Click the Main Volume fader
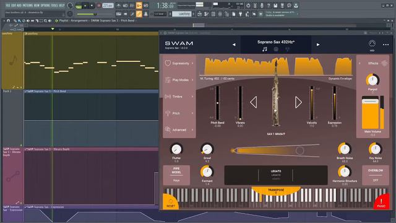This screenshot has width=396, height=223. (370, 113)
